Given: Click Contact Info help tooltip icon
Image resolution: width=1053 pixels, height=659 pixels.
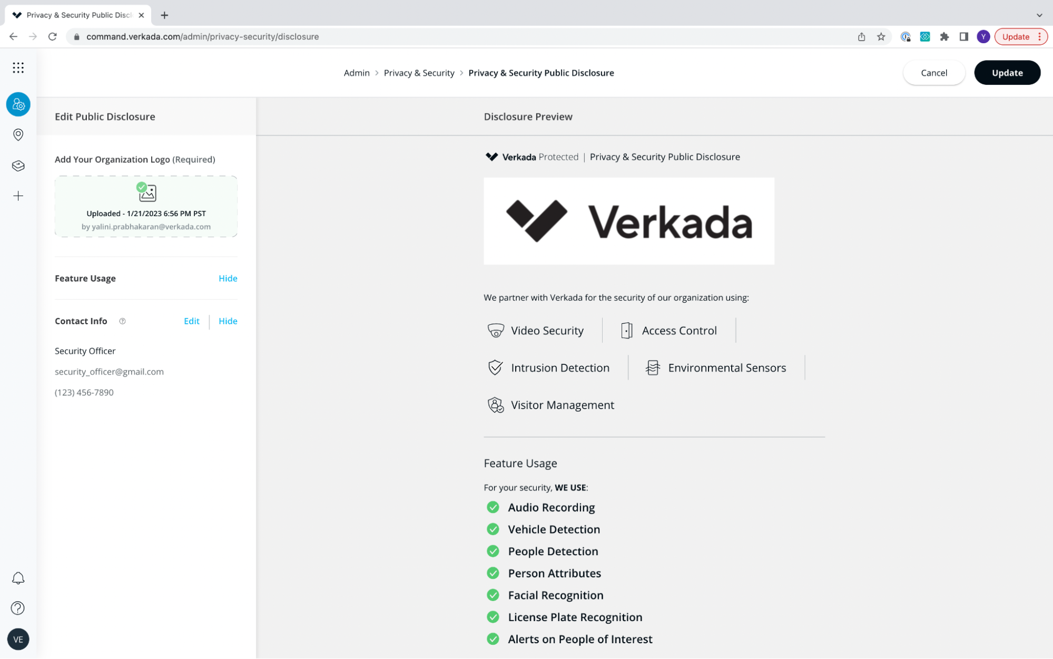Looking at the screenshot, I should 122,321.
